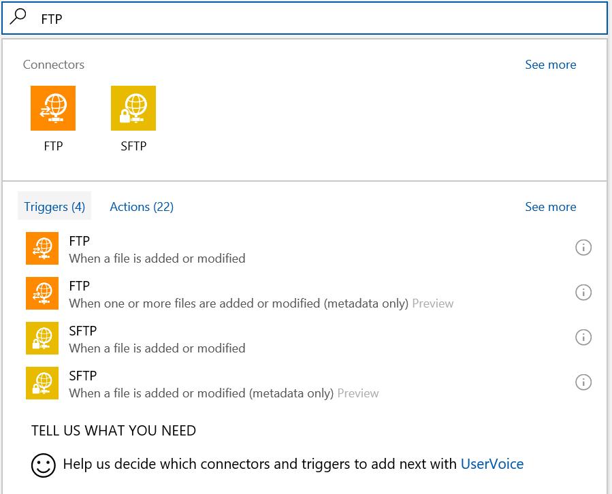Click the FTP 'file is added or modified' trigger icon
The width and height of the screenshot is (612, 494).
pyautogui.click(x=42, y=249)
